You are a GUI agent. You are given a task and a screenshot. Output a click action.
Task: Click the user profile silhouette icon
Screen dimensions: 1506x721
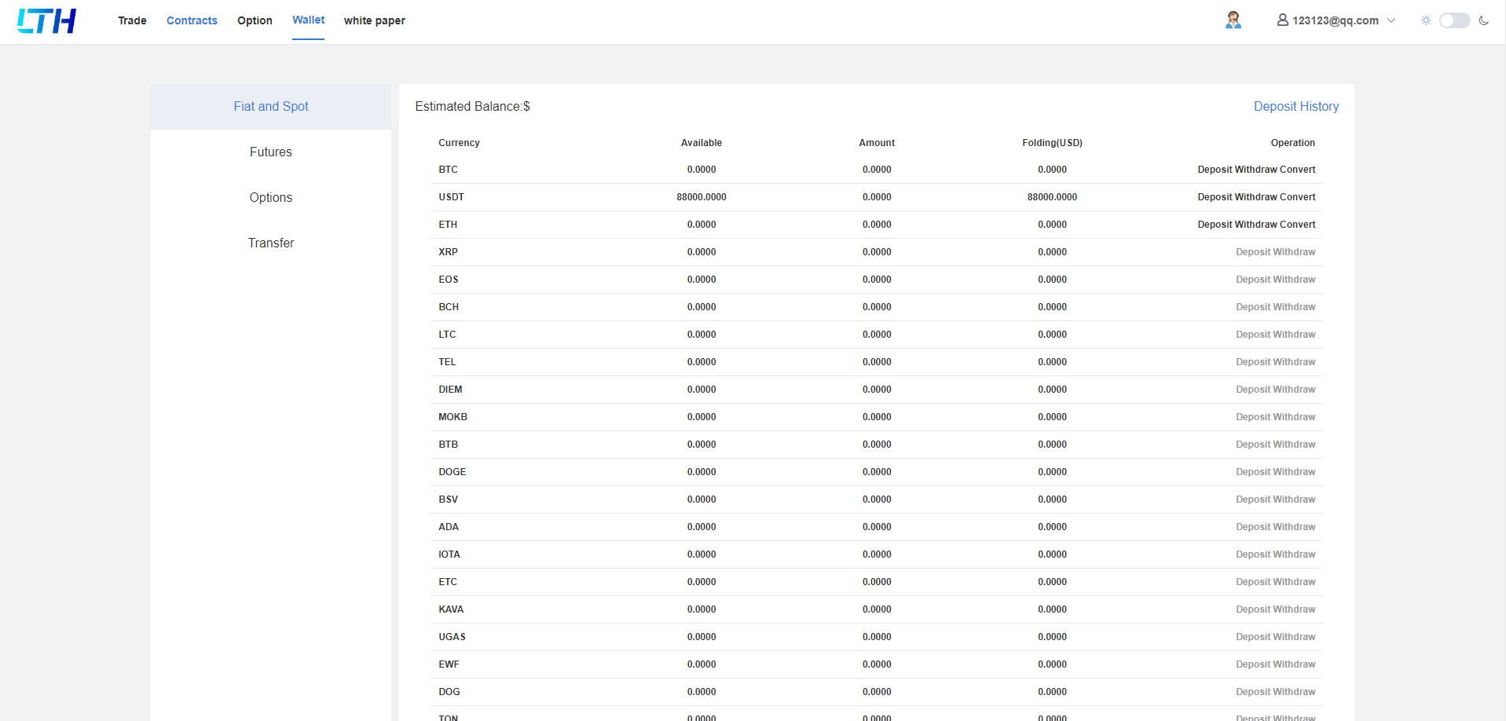(x=1282, y=20)
